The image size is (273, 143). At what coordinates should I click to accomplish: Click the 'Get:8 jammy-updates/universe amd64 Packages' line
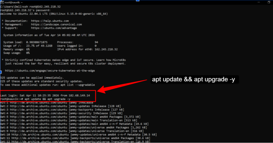click(x=74, y=127)
